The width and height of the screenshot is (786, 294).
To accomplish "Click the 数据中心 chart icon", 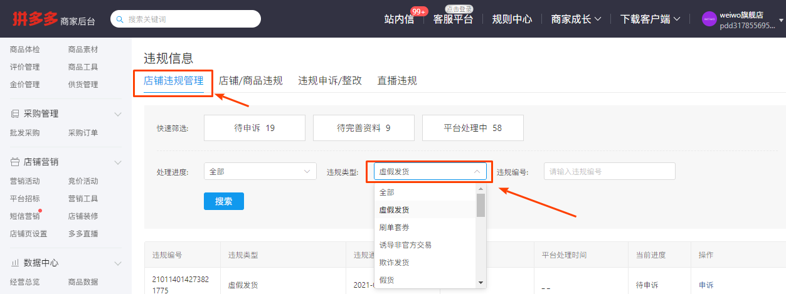I will (x=15, y=263).
